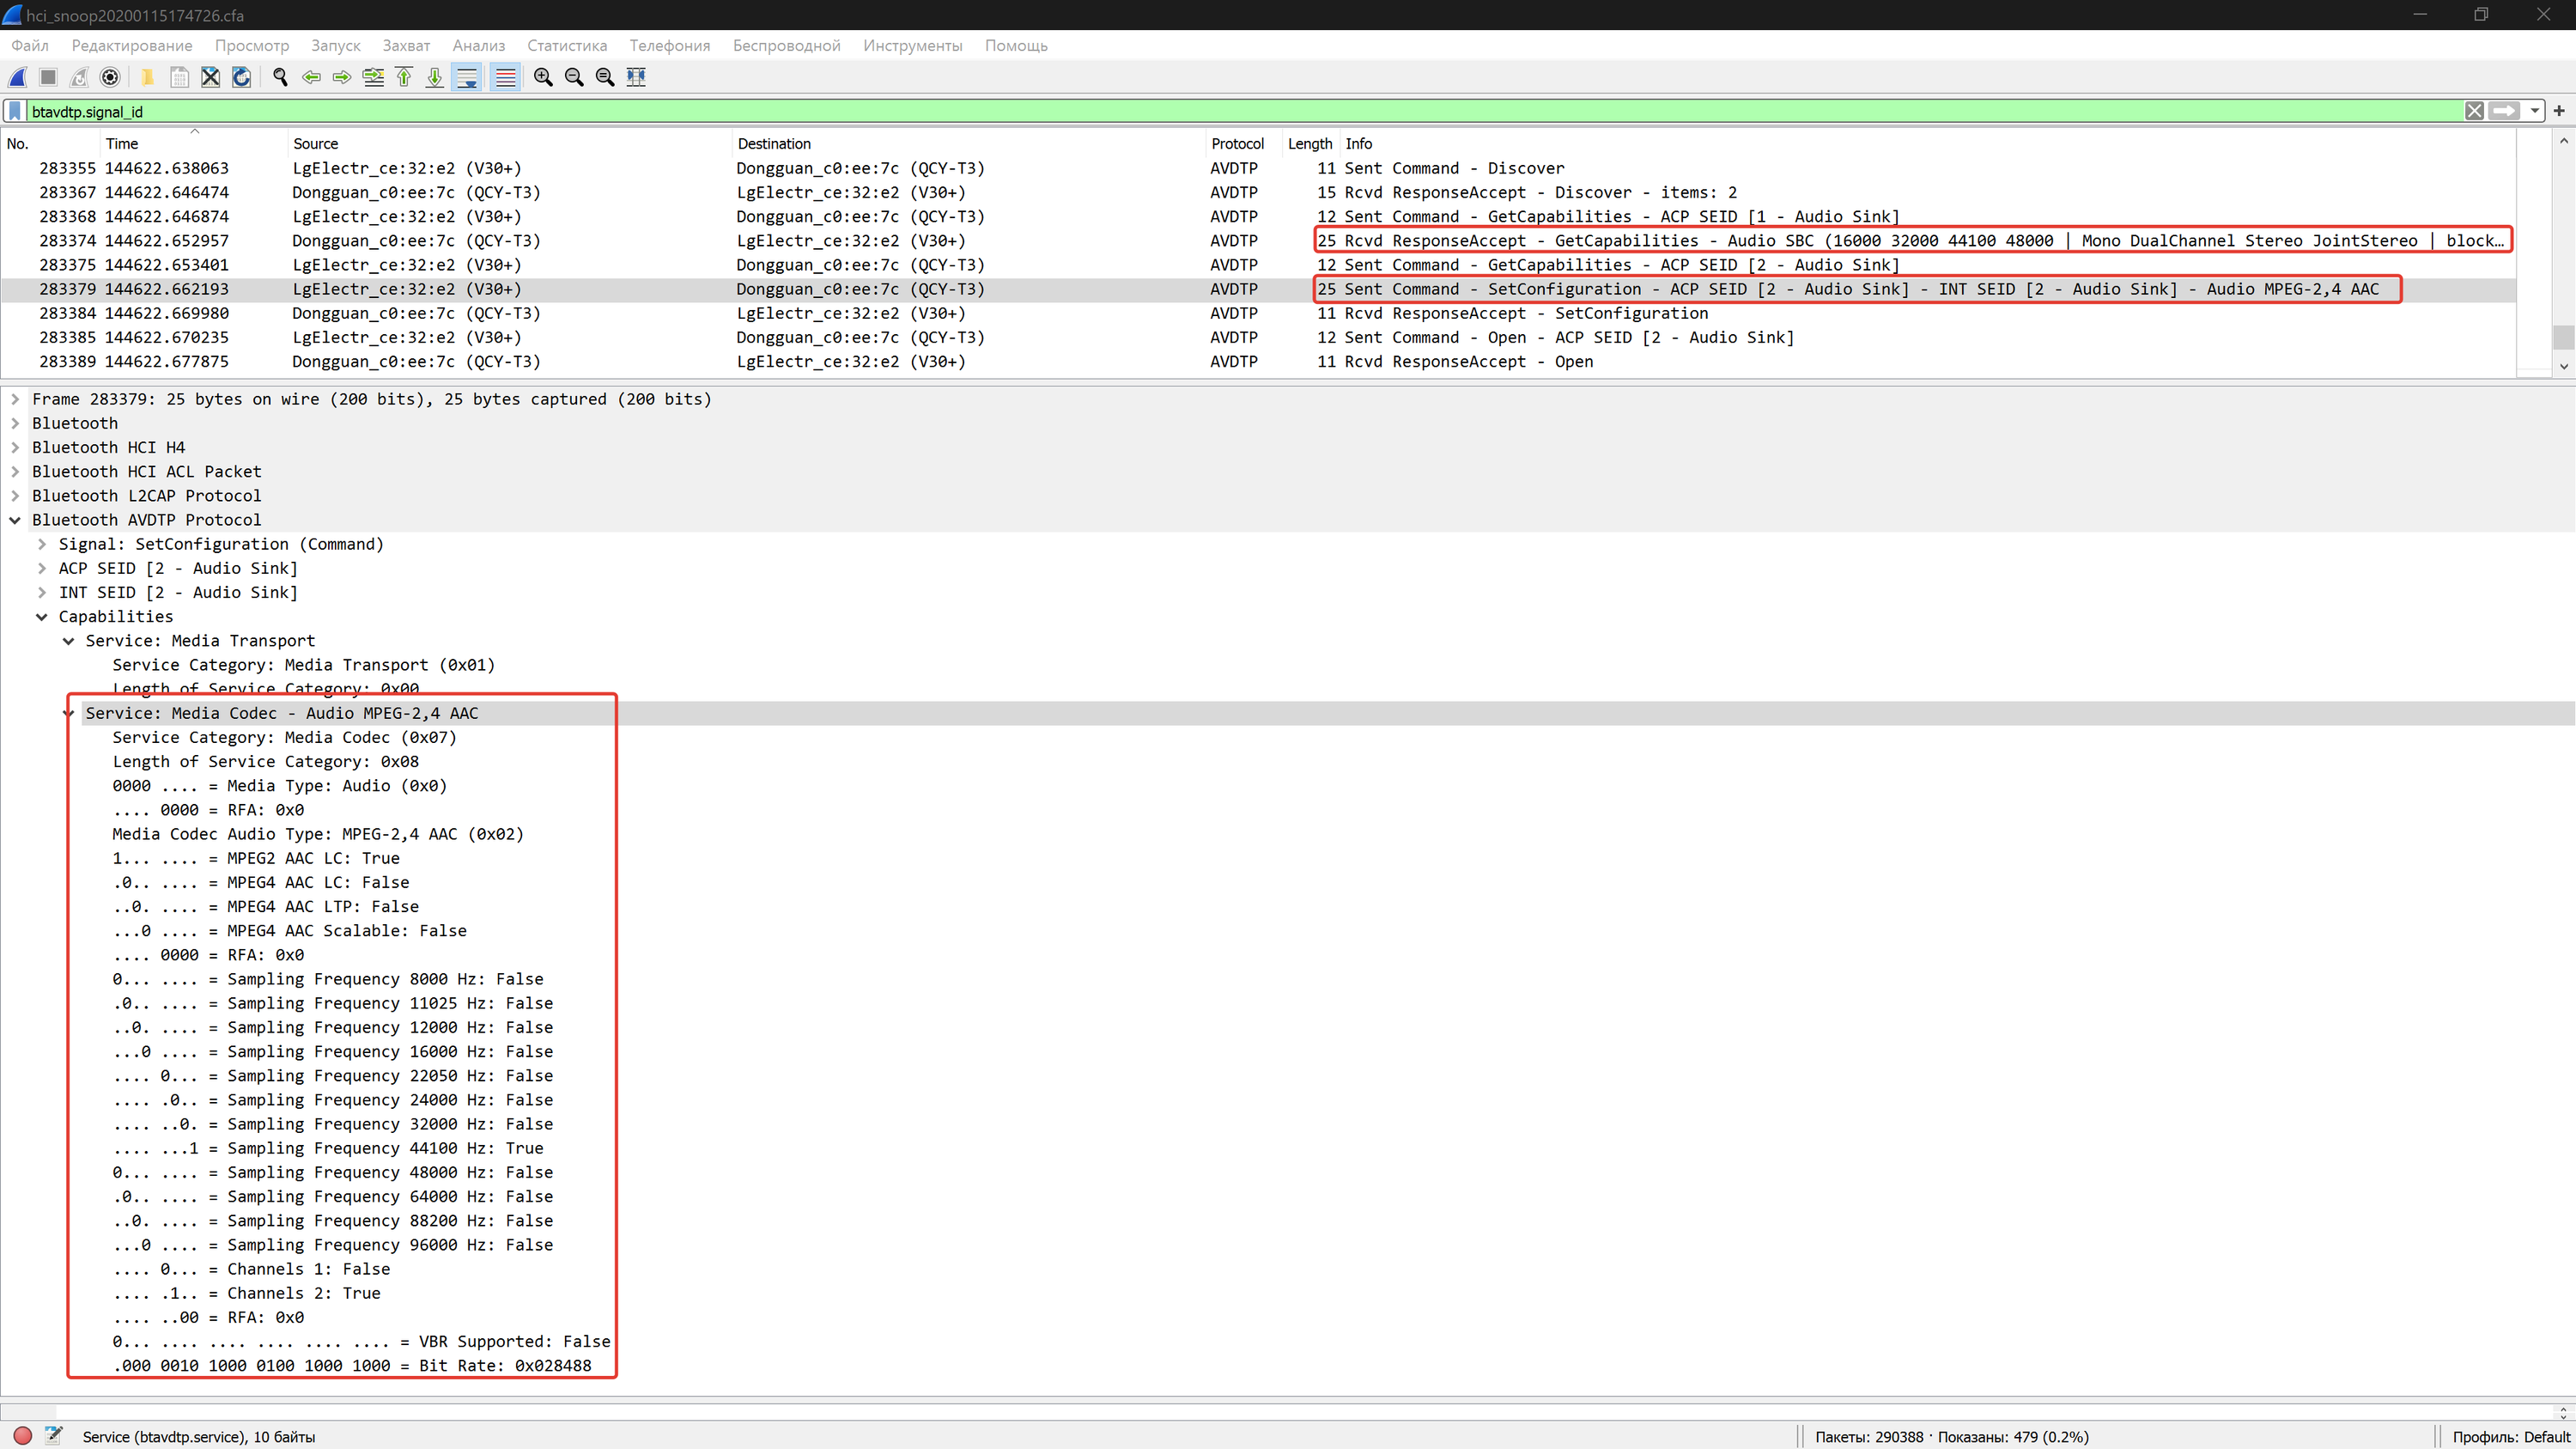
Task: Click the start capture shark fin icon
Action: pos(18,77)
